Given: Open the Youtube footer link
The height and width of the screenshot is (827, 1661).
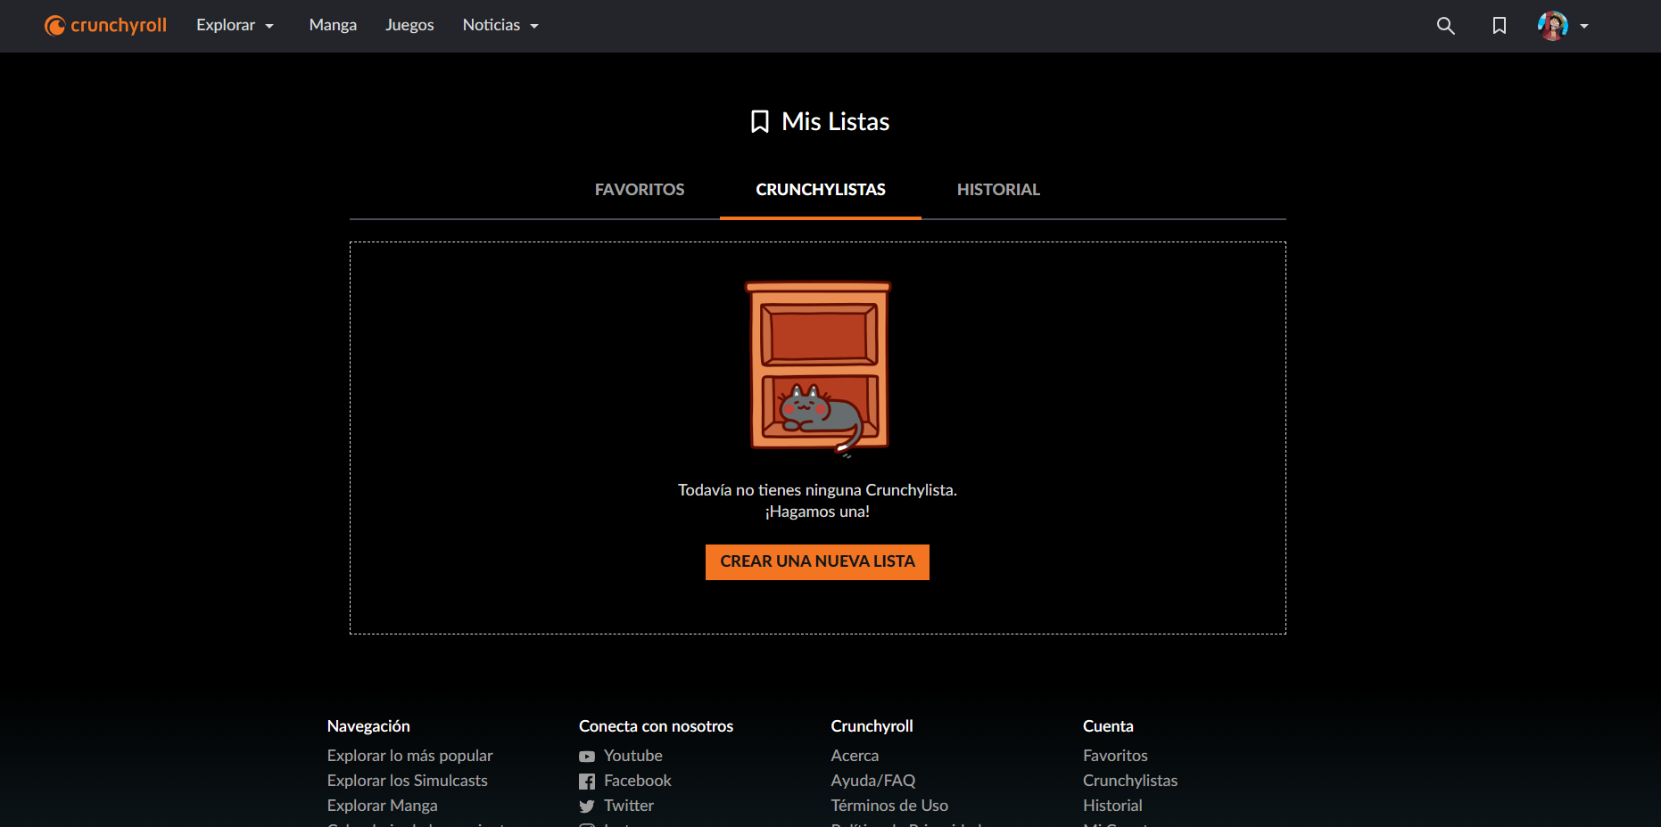Looking at the screenshot, I should point(633,756).
